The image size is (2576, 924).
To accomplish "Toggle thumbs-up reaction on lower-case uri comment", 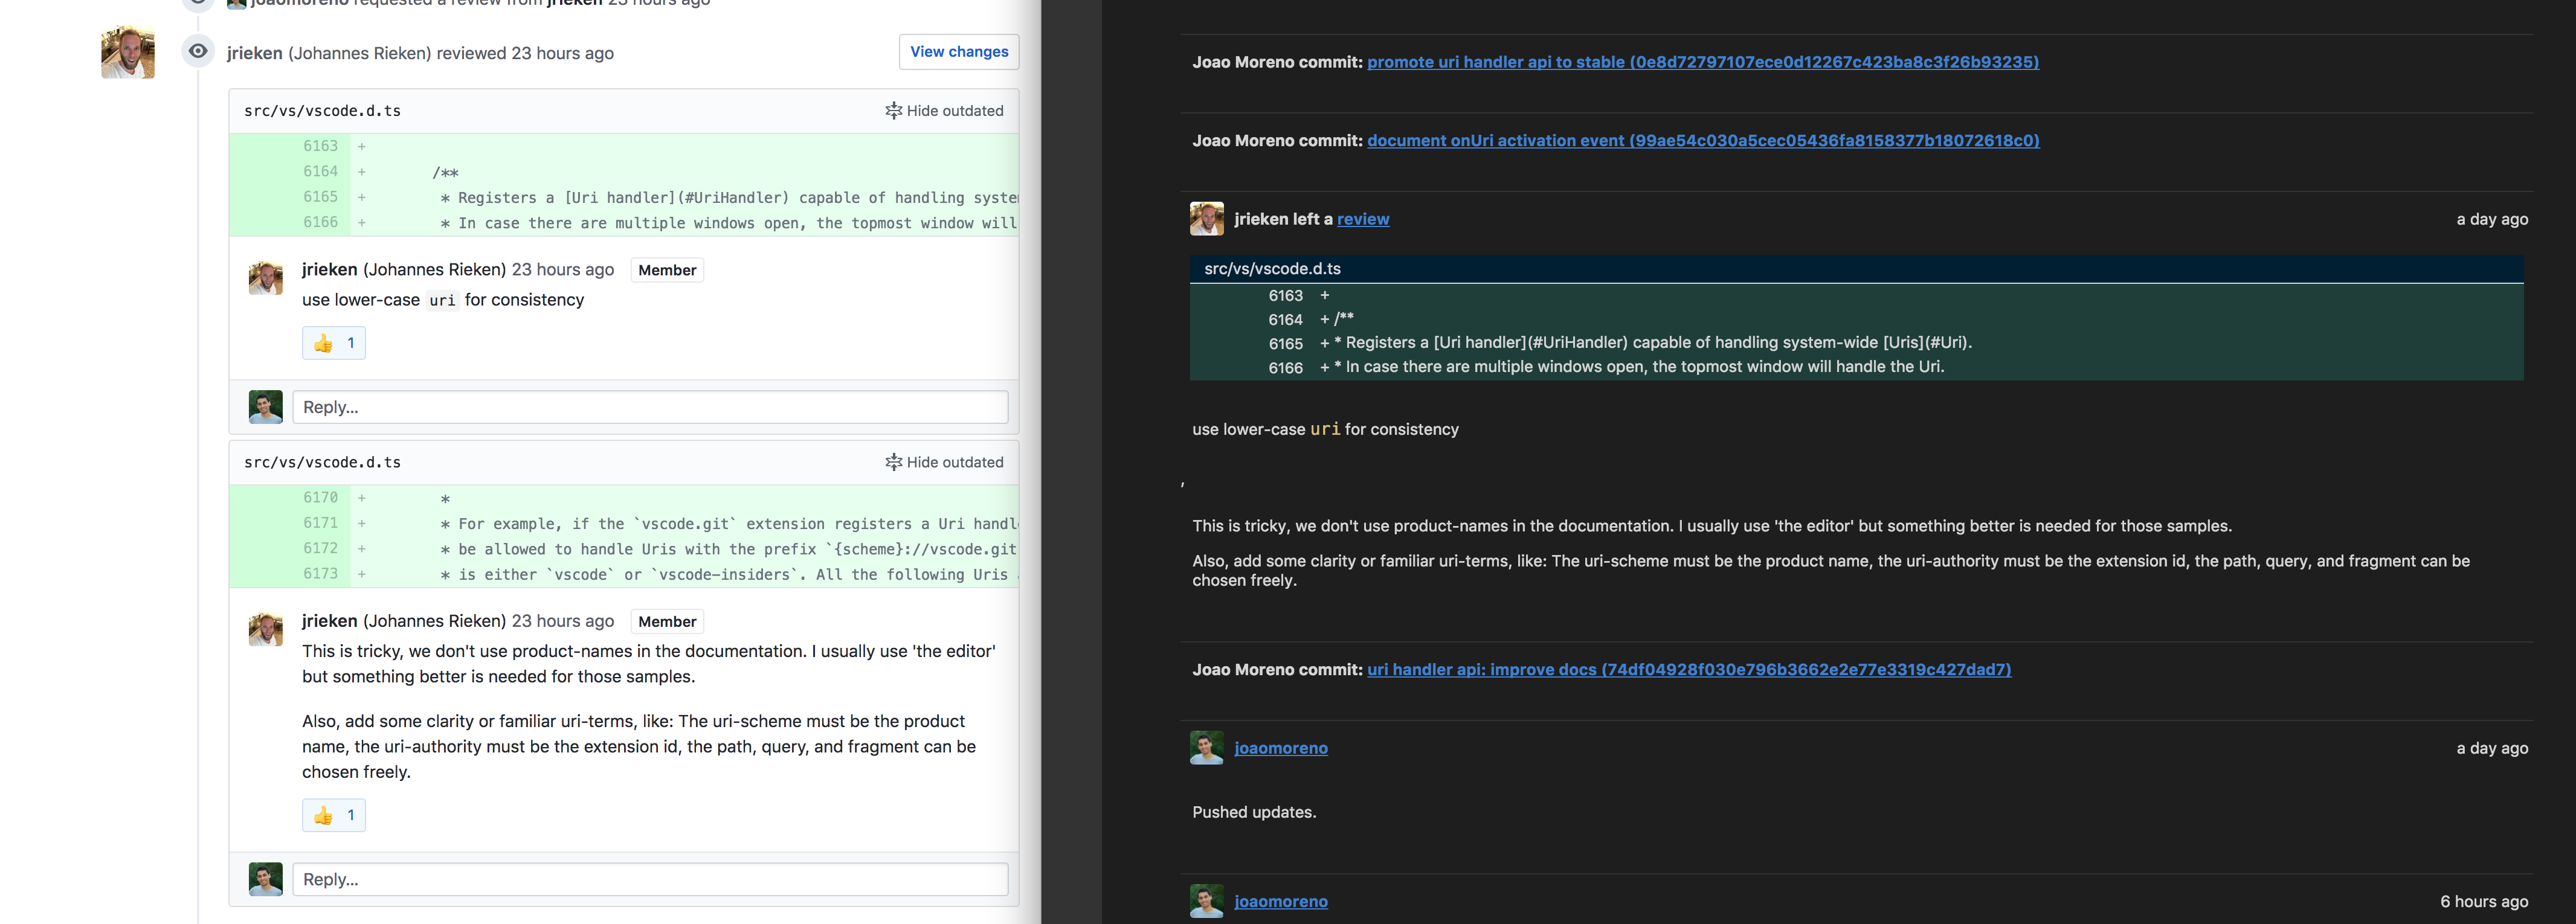I will coord(334,343).
